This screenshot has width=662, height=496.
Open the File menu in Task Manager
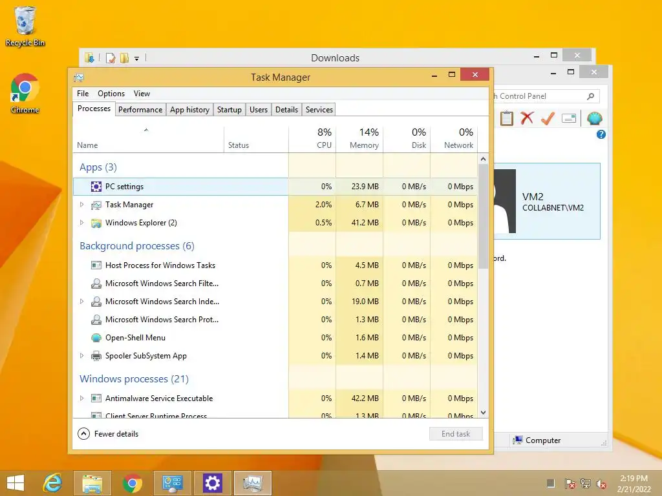point(83,94)
